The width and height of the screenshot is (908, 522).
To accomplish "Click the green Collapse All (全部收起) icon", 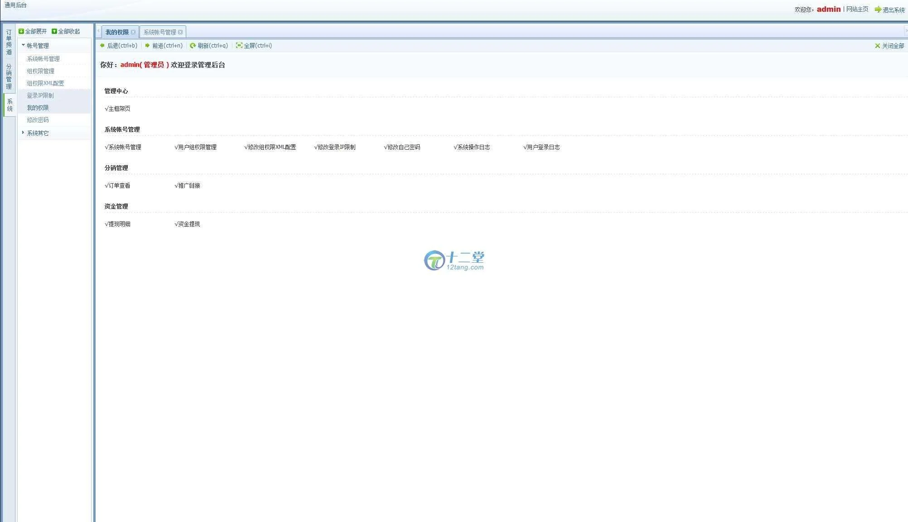I will 54,31.
